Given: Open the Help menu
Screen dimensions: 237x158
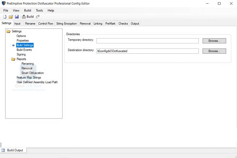Looking at the screenshot, I should [51, 11].
